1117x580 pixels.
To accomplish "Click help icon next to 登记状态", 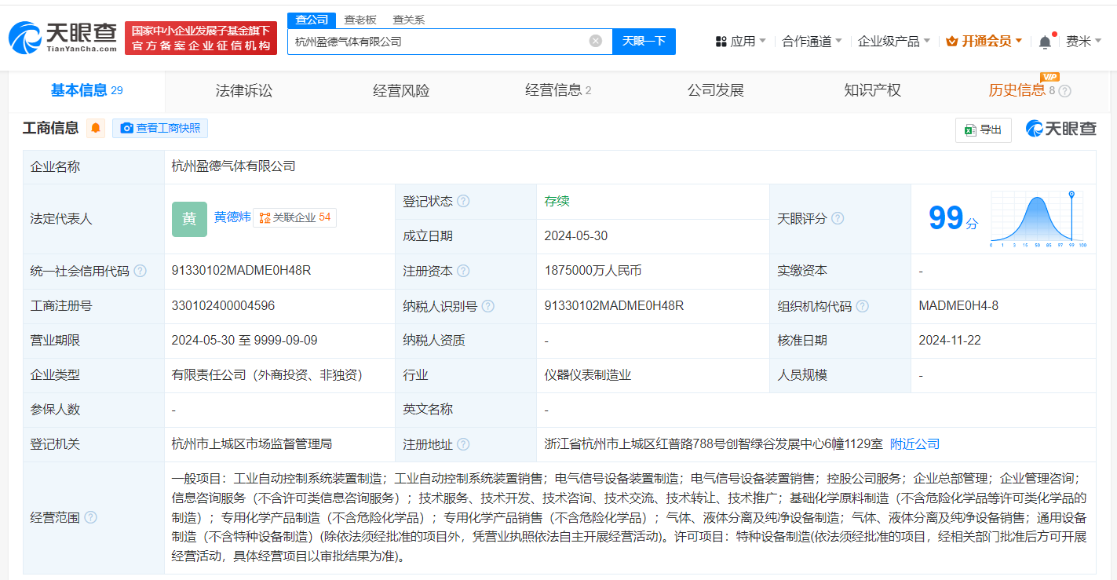I will click(x=463, y=201).
